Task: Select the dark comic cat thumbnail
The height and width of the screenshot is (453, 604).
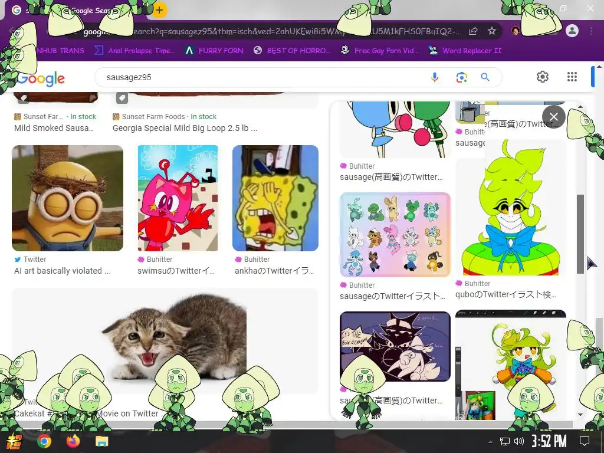Action: coord(395,346)
